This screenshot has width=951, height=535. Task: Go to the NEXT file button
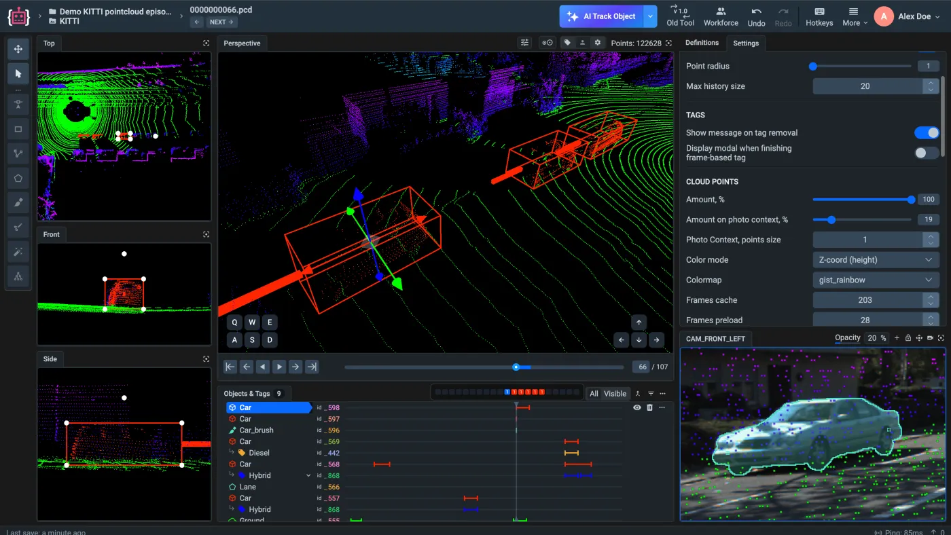(x=221, y=22)
